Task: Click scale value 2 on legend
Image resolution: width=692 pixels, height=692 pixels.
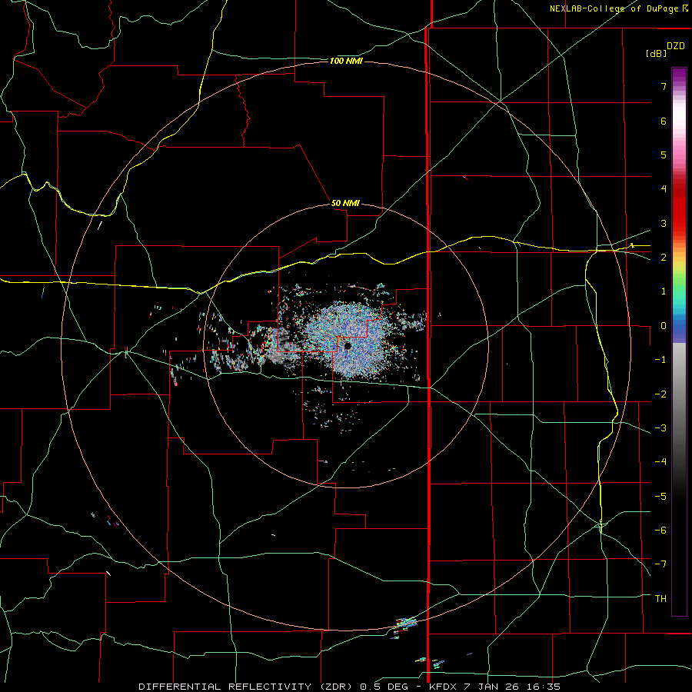Action: [664, 258]
